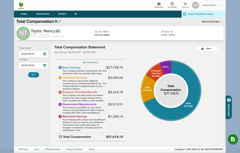
Task: Open the Product Feedback footer link
Action: pyautogui.click(x=74, y=149)
